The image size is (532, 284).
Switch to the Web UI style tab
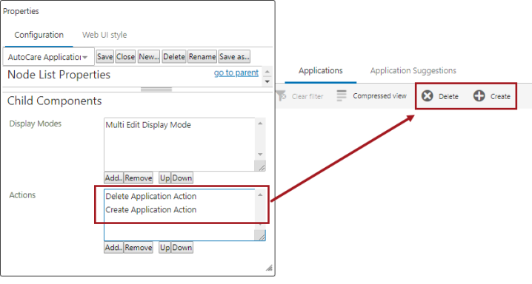point(104,35)
